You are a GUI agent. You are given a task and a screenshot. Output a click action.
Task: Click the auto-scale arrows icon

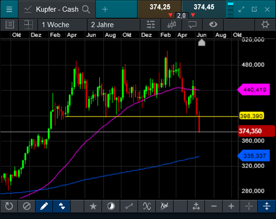[196, 206]
